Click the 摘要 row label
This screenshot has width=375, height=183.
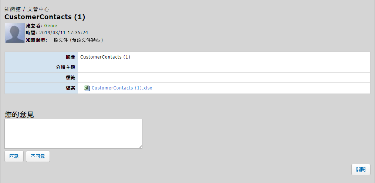(70, 57)
